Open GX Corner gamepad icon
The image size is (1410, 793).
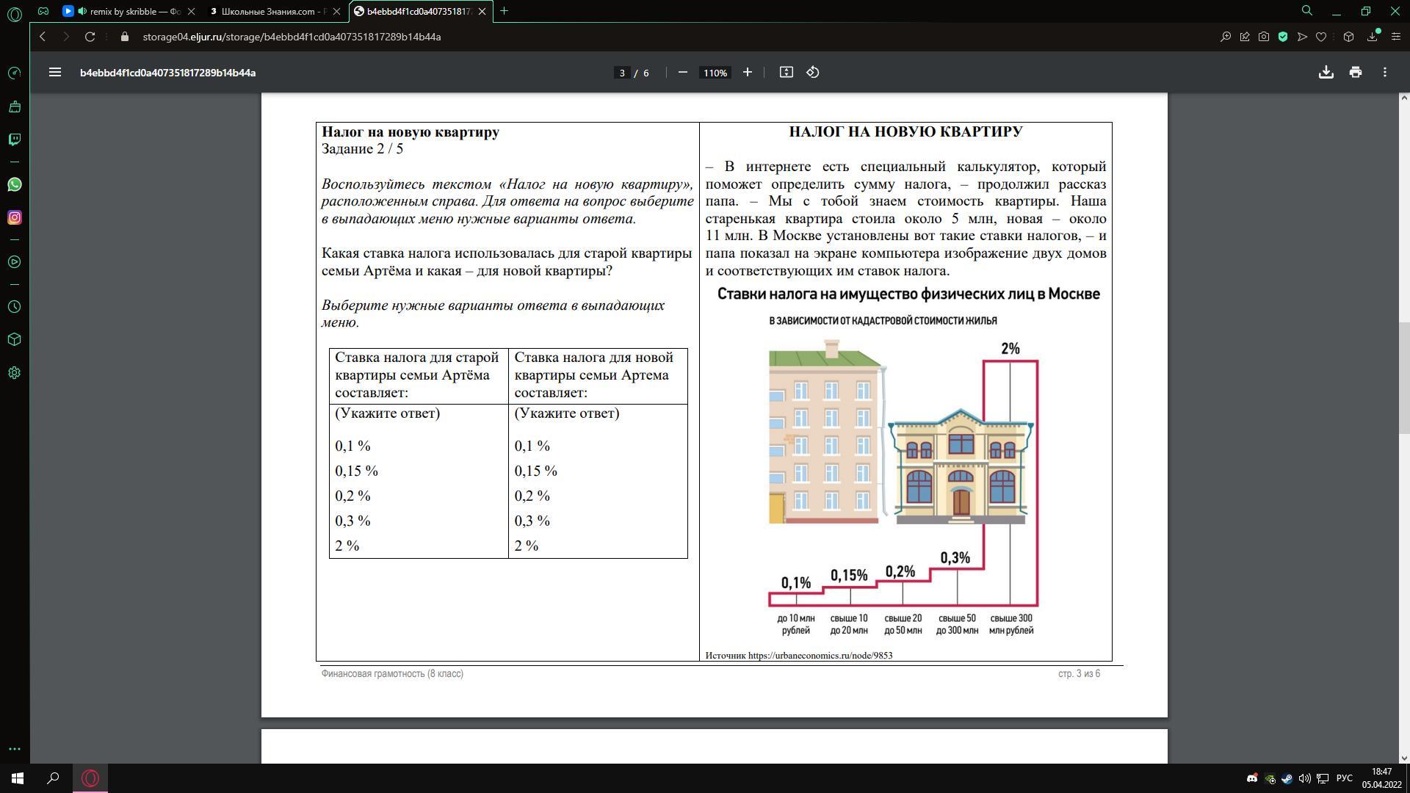(x=43, y=11)
